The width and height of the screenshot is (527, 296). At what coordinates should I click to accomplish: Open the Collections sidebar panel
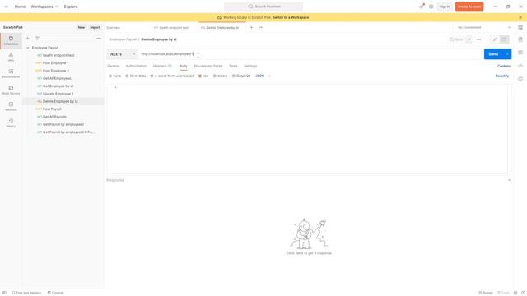click(x=11, y=41)
